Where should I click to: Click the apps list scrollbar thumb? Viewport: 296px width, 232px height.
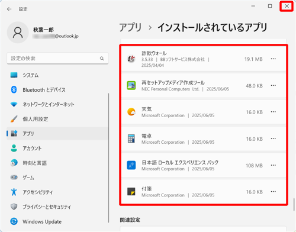294,205
